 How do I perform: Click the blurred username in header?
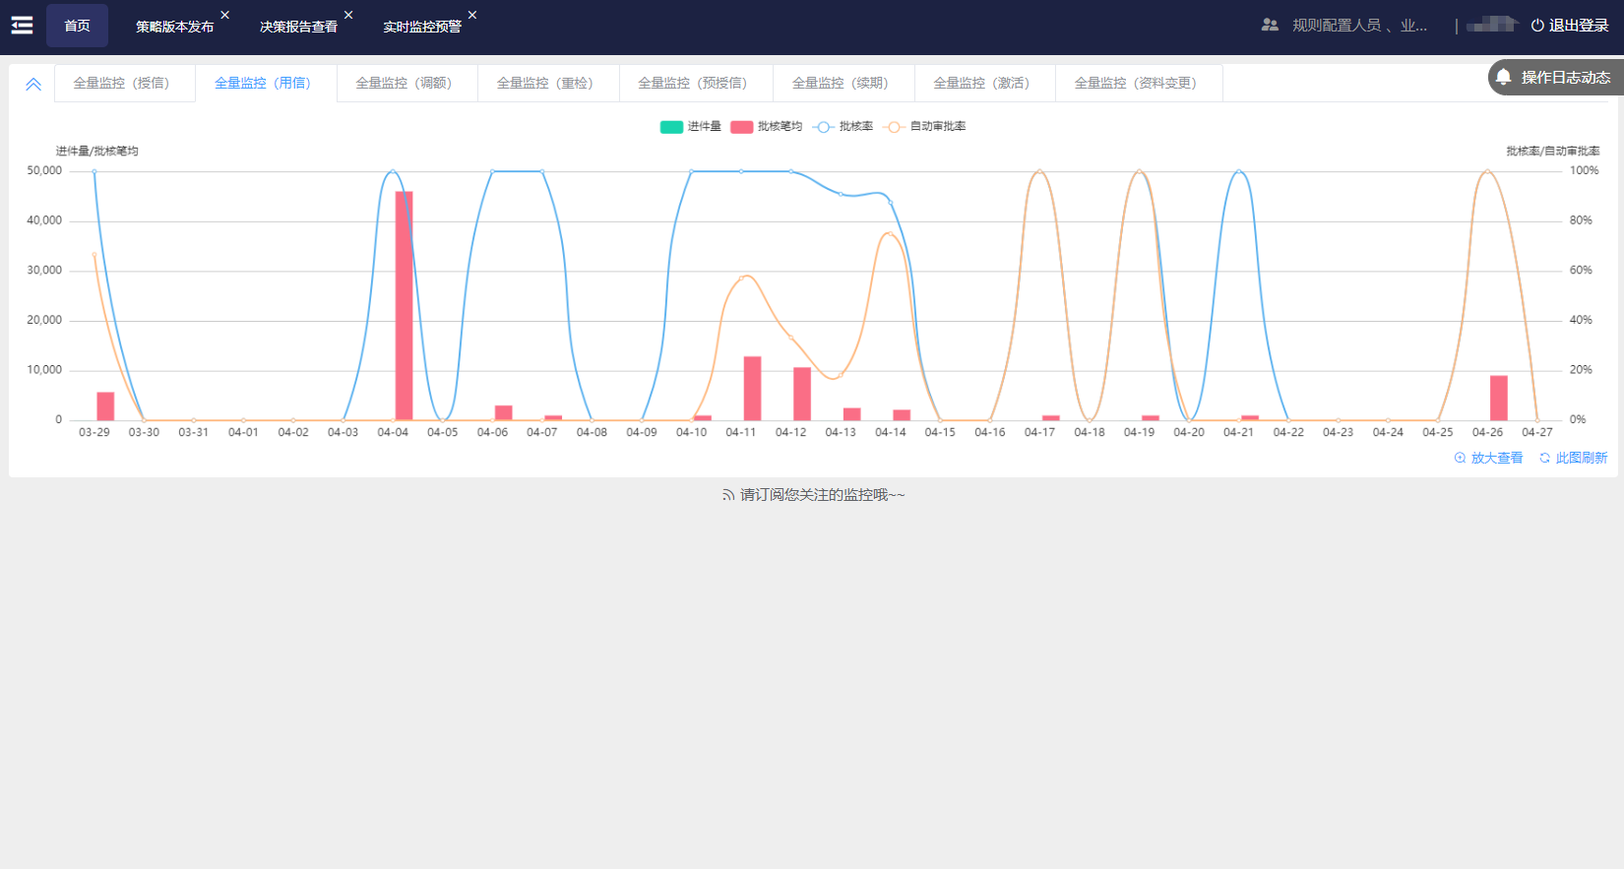click(x=1492, y=25)
